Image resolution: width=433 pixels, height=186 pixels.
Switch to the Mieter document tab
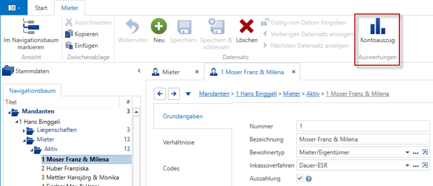[171, 72]
